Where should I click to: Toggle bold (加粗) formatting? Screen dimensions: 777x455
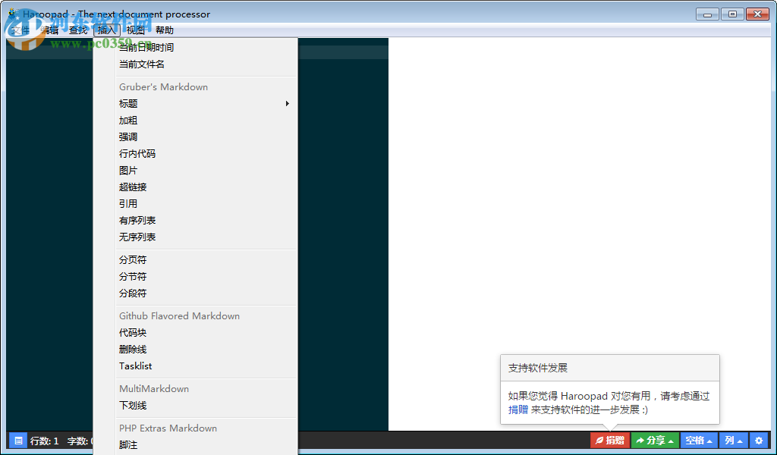pyautogui.click(x=129, y=120)
